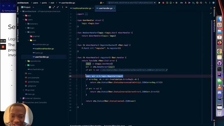The width and height of the screenshot is (224, 126).
Task: Commit changes using the toolbar arrow icon
Action: pyautogui.click(x=189, y=3)
